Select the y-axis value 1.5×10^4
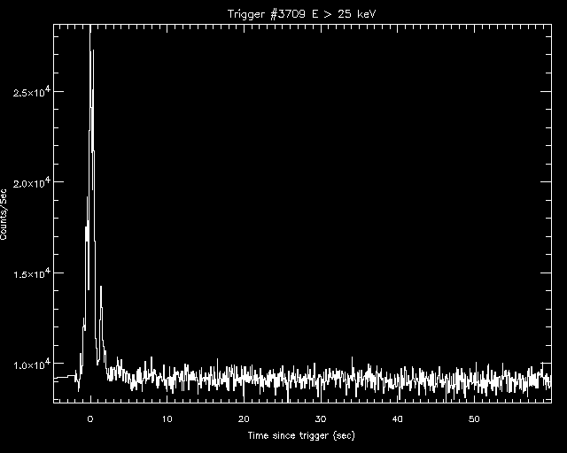 pyautogui.click(x=31, y=273)
